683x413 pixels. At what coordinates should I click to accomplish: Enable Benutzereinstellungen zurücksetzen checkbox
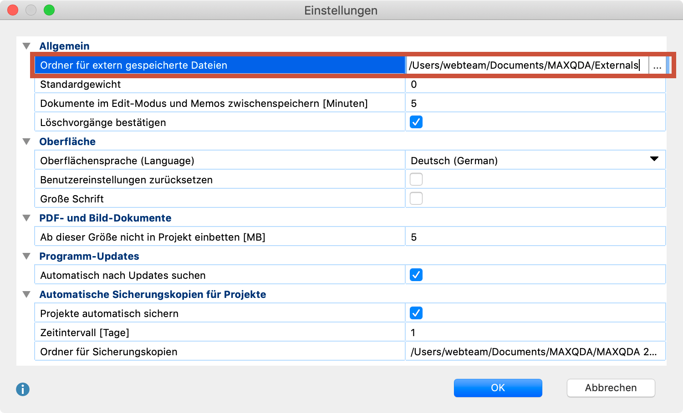point(416,179)
